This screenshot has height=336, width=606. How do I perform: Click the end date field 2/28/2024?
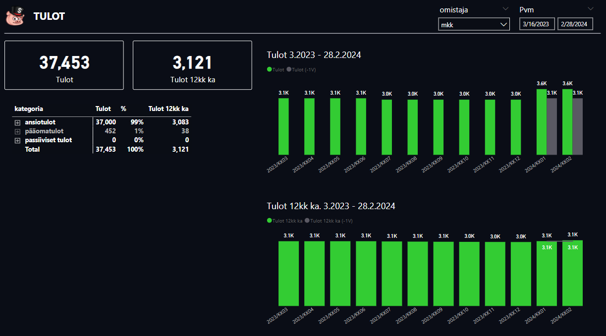point(575,24)
